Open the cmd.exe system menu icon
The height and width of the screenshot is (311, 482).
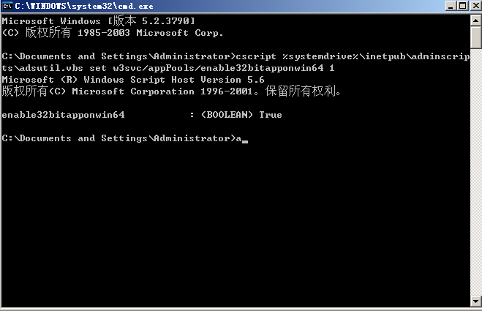click(8, 7)
